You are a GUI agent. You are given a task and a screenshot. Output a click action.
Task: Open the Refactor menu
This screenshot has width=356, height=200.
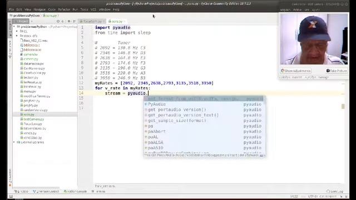click(64, 9)
